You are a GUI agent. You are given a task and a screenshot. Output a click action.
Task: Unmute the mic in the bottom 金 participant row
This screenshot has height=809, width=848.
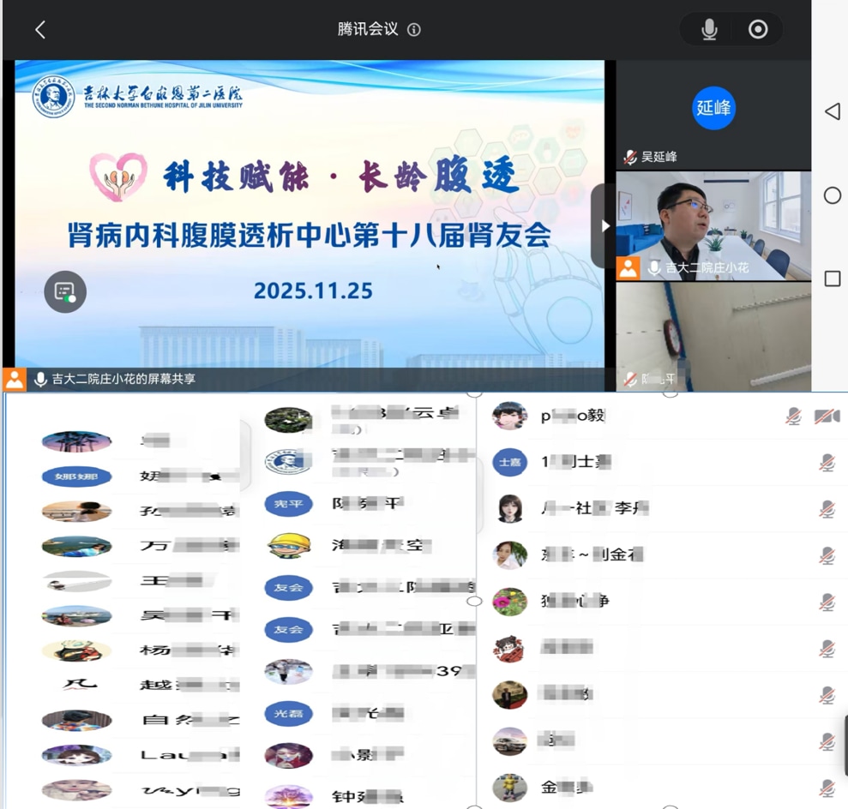tap(827, 788)
